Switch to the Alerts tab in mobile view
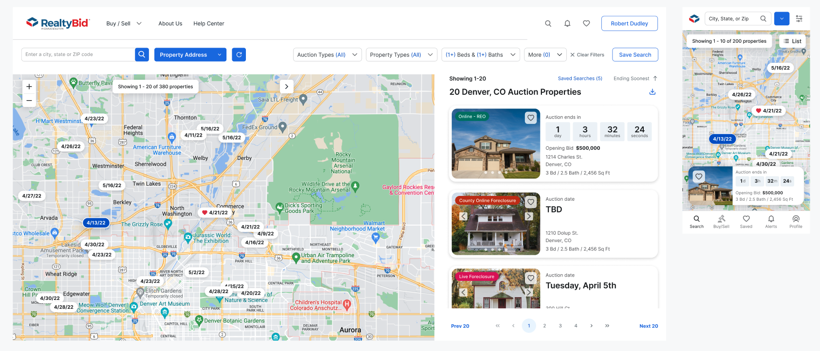This screenshot has width=820, height=351. (771, 222)
